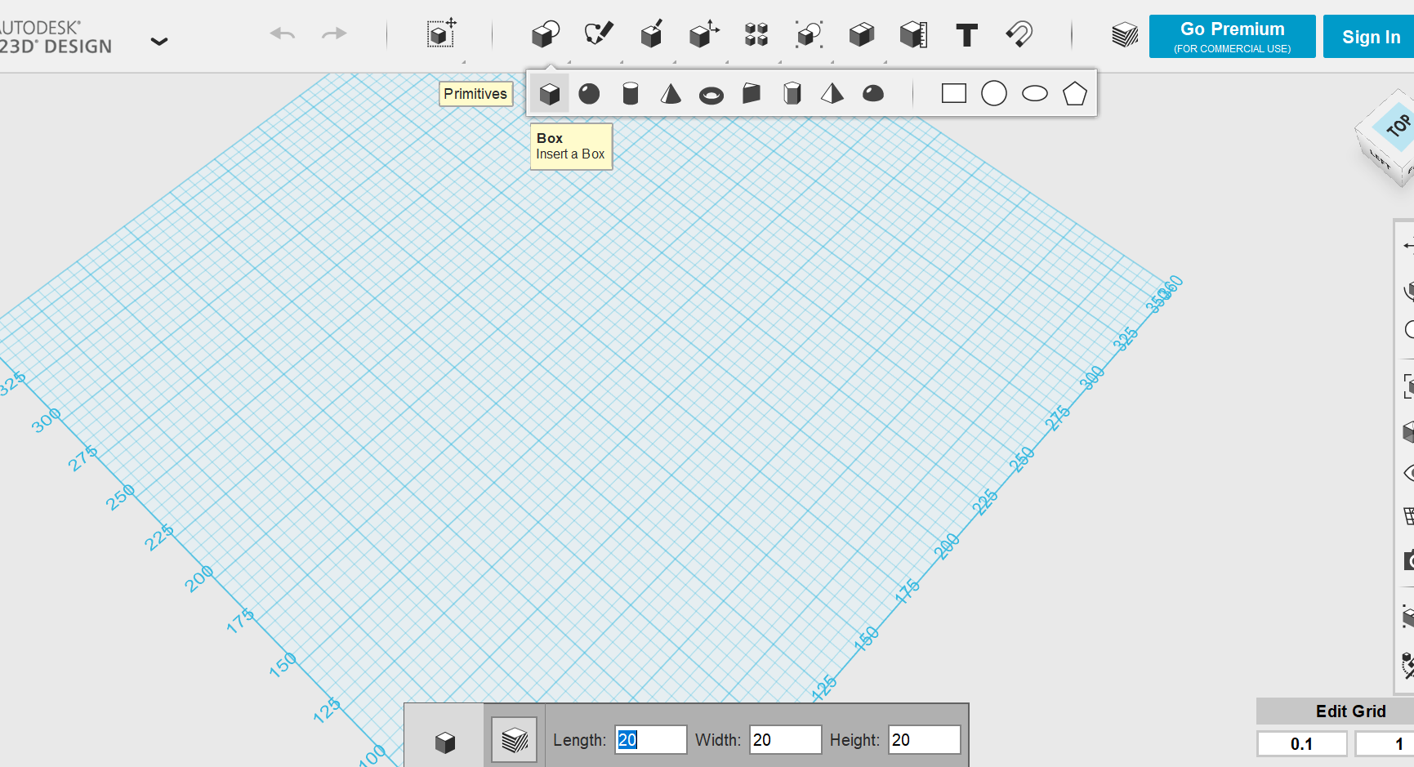1414x767 pixels.
Task: Insert a Sphere primitive
Action: pos(589,94)
